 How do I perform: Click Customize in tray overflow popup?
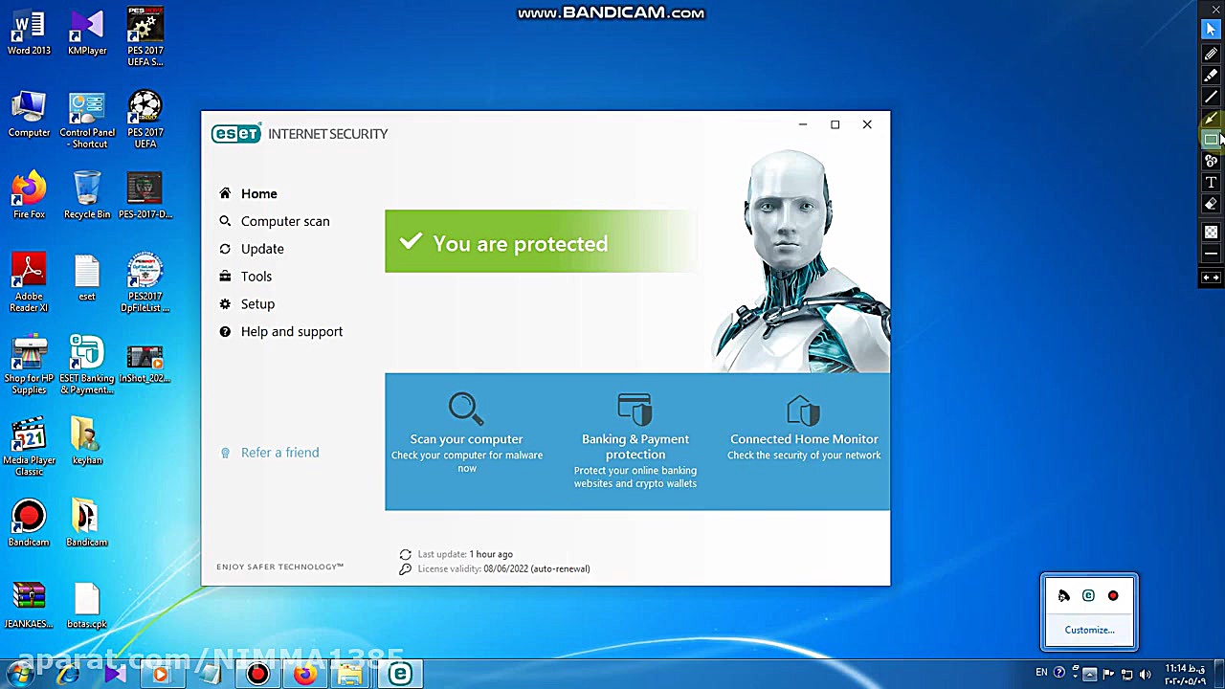click(x=1089, y=630)
